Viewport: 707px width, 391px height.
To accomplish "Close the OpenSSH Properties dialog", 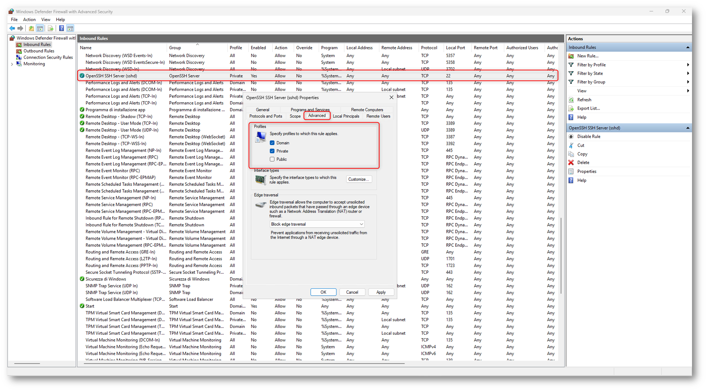I will tap(391, 97).
